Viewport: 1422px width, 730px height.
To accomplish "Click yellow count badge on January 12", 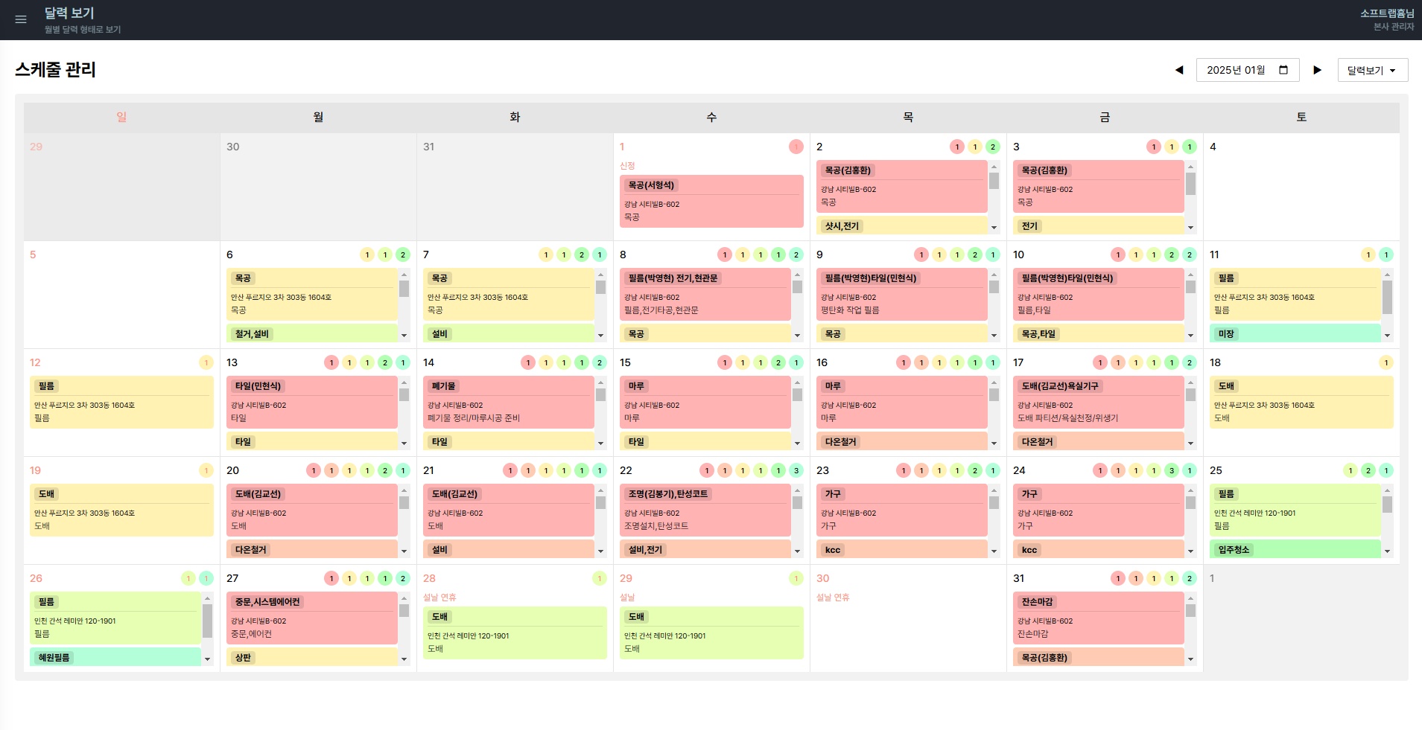I will click(206, 362).
